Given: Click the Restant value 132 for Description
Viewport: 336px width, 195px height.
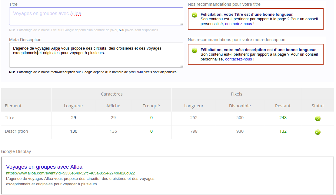Looking at the screenshot, I should coord(283,131).
